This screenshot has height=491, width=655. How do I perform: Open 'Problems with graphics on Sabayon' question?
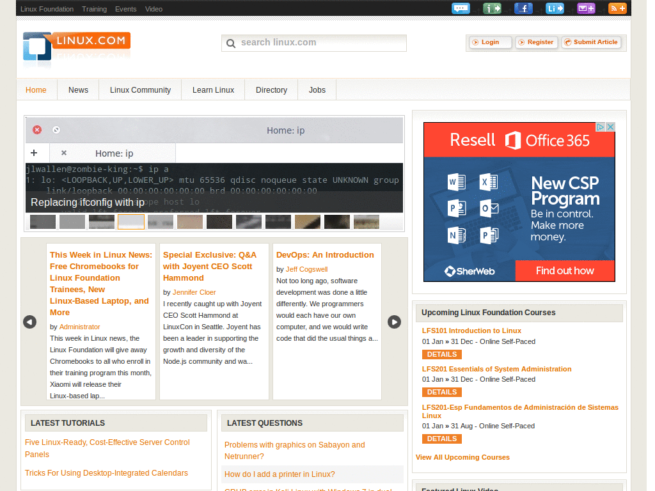pos(294,451)
